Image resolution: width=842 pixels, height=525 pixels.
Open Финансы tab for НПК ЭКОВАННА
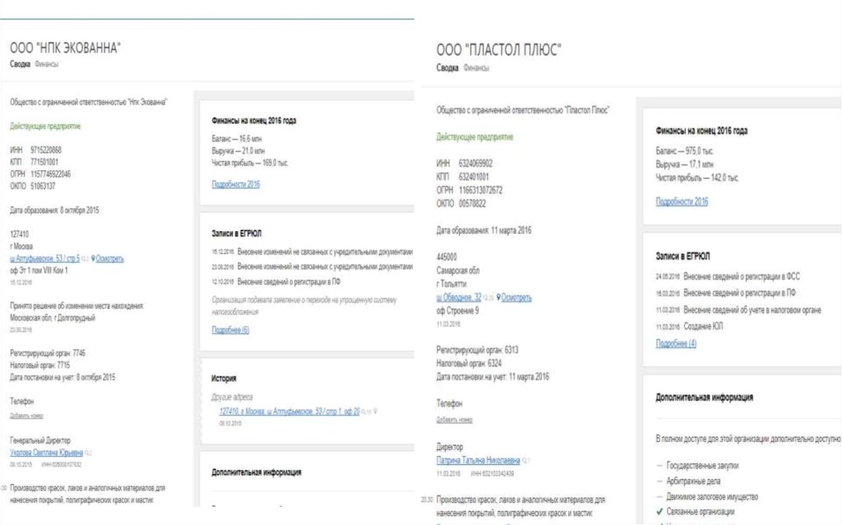pos(47,64)
